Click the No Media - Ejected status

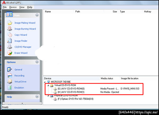click(110, 92)
